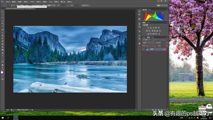
Task: Add a Hue/Saturation adjustment layer
Action: (x=147, y=31)
